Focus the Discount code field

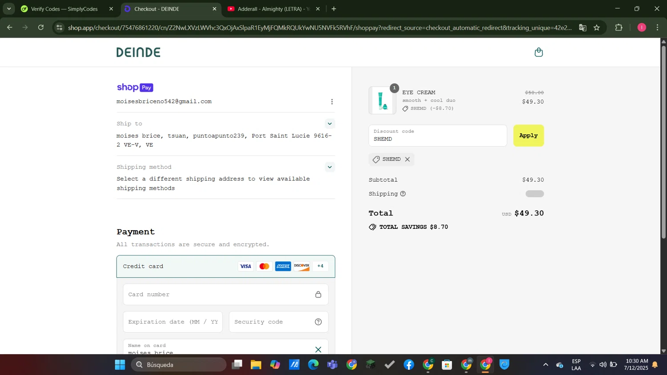coord(438,136)
